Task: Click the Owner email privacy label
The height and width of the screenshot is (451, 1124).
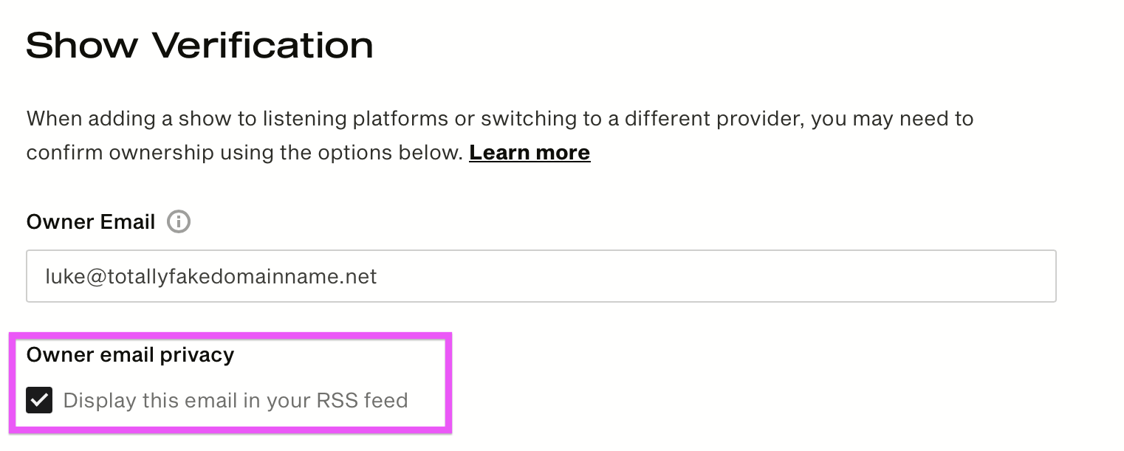Action: click(x=130, y=355)
